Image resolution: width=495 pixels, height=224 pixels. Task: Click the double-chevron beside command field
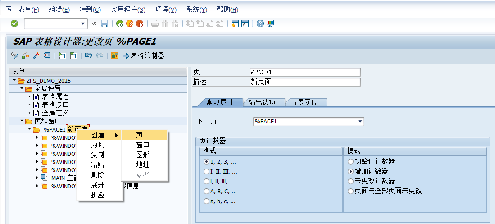coord(95,23)
